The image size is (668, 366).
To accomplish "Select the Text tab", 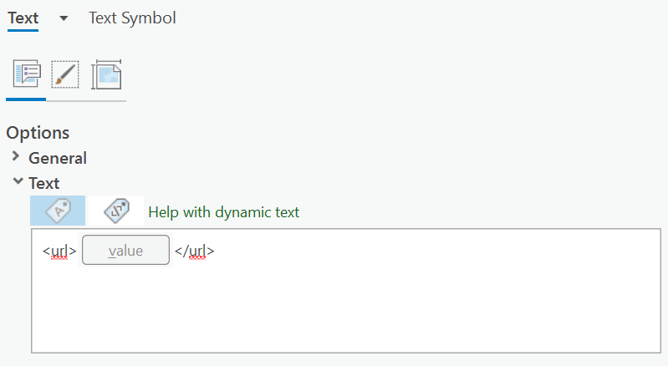I will [23, 18].
